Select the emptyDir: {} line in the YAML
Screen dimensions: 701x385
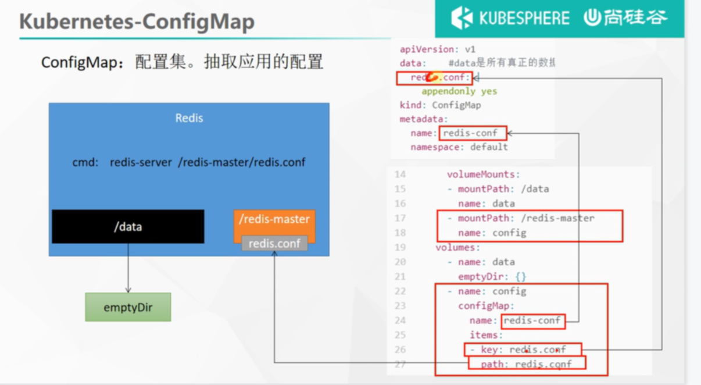(x=492, y=277)
